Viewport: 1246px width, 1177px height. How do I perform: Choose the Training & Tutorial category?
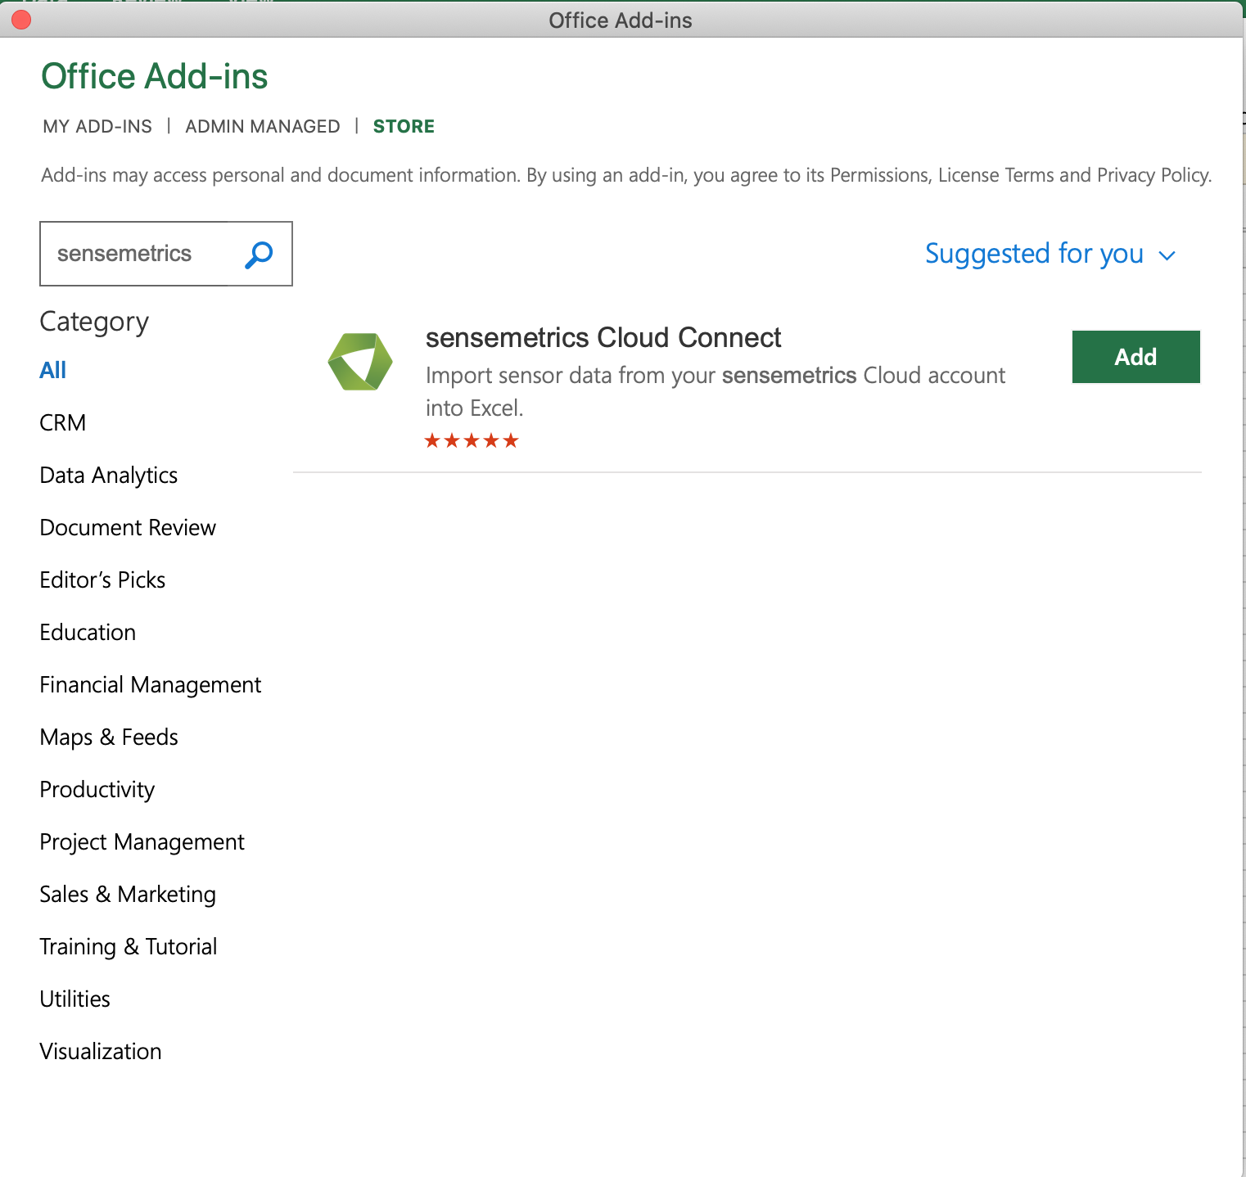click(x=129, y=946)
